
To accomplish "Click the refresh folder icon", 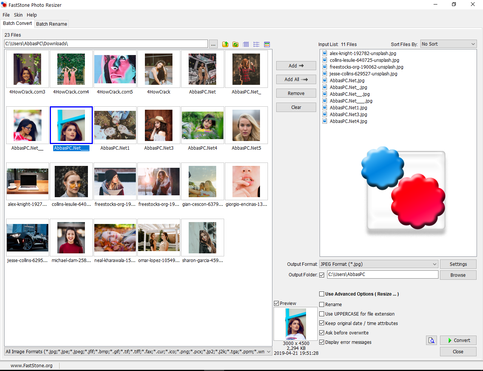I will [235, 44].
